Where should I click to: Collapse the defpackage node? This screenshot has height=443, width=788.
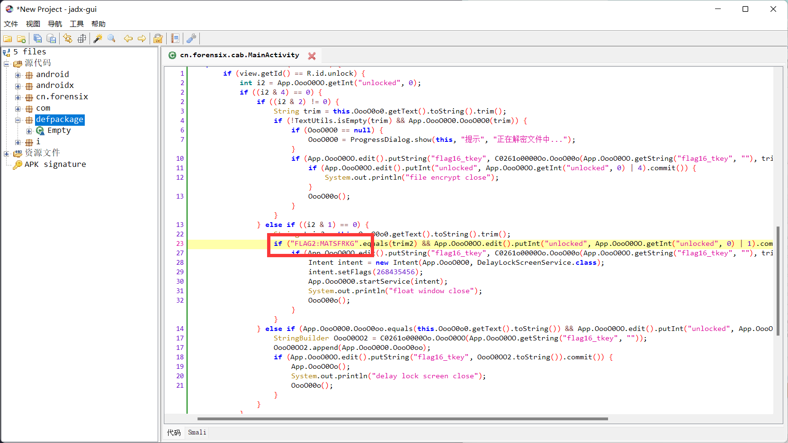tap(18, 120)
